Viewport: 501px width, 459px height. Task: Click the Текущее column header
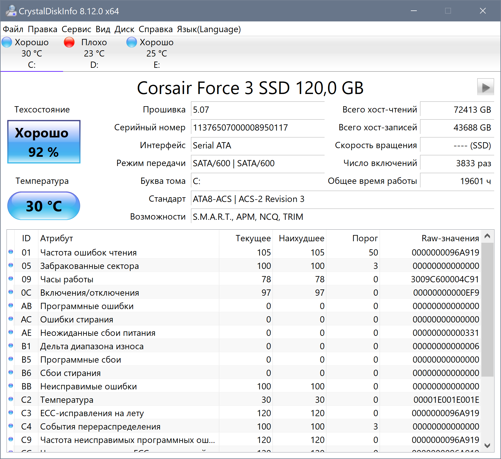tap(246, 238)
